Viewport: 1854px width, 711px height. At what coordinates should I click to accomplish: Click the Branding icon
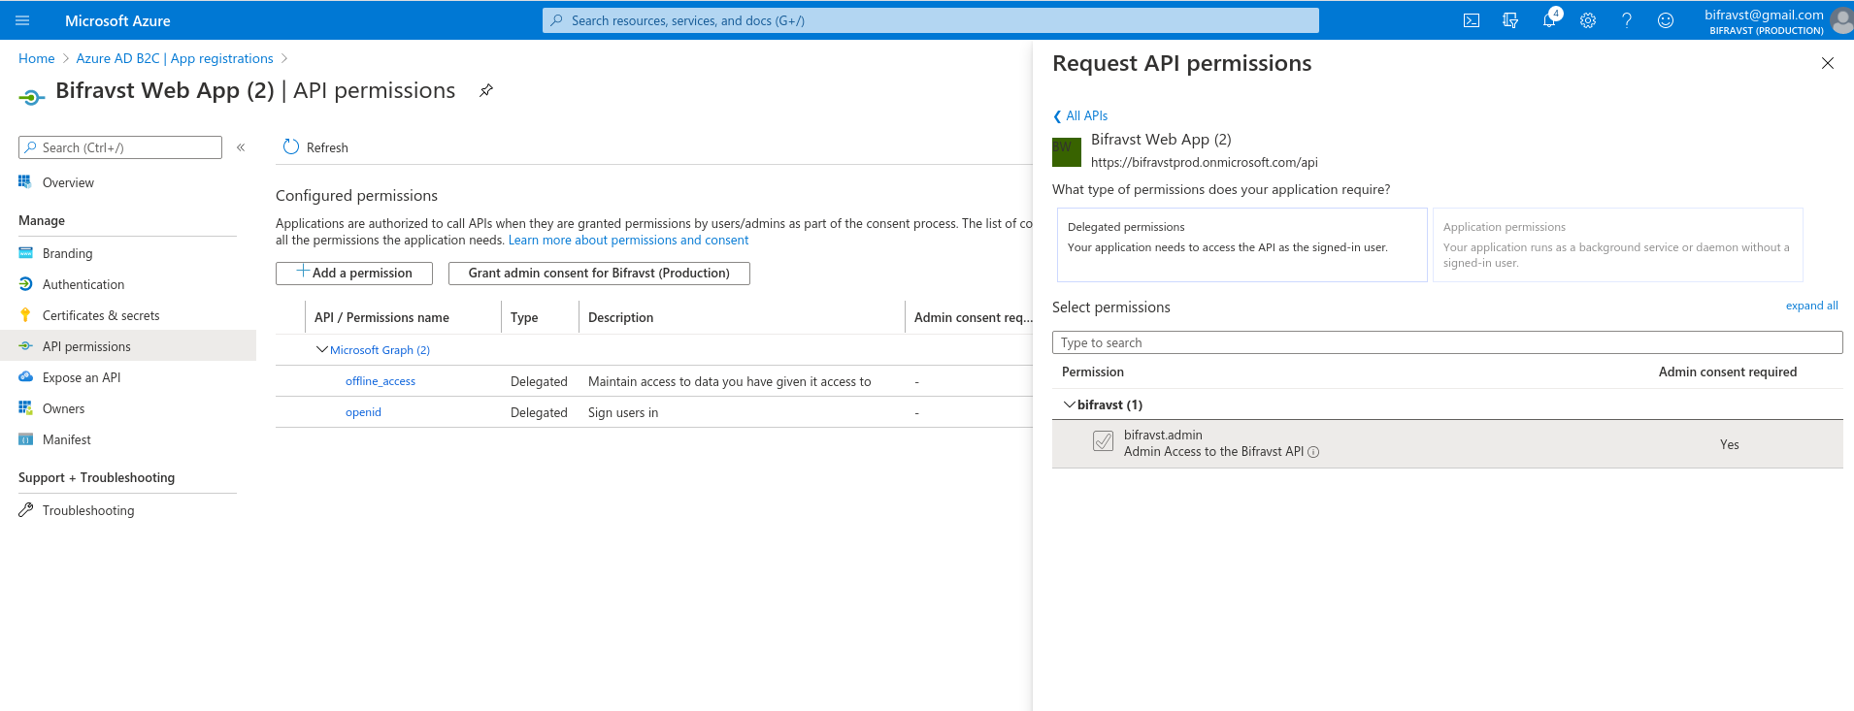point(25,252)
